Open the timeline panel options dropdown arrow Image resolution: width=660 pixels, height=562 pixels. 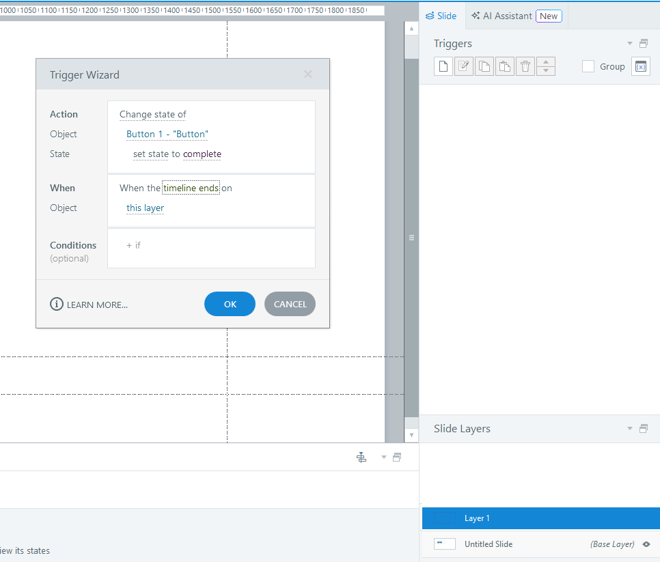tap(384, 458)
